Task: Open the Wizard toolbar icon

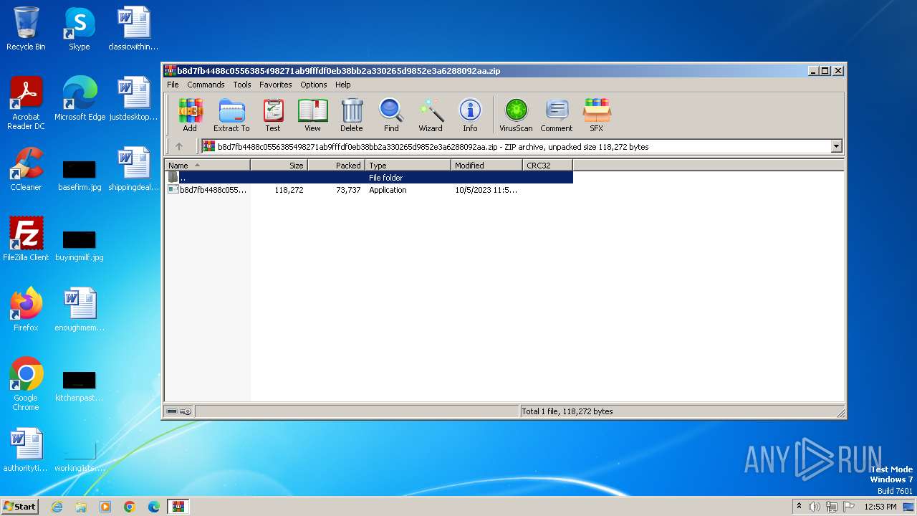Action: (431, 115)
